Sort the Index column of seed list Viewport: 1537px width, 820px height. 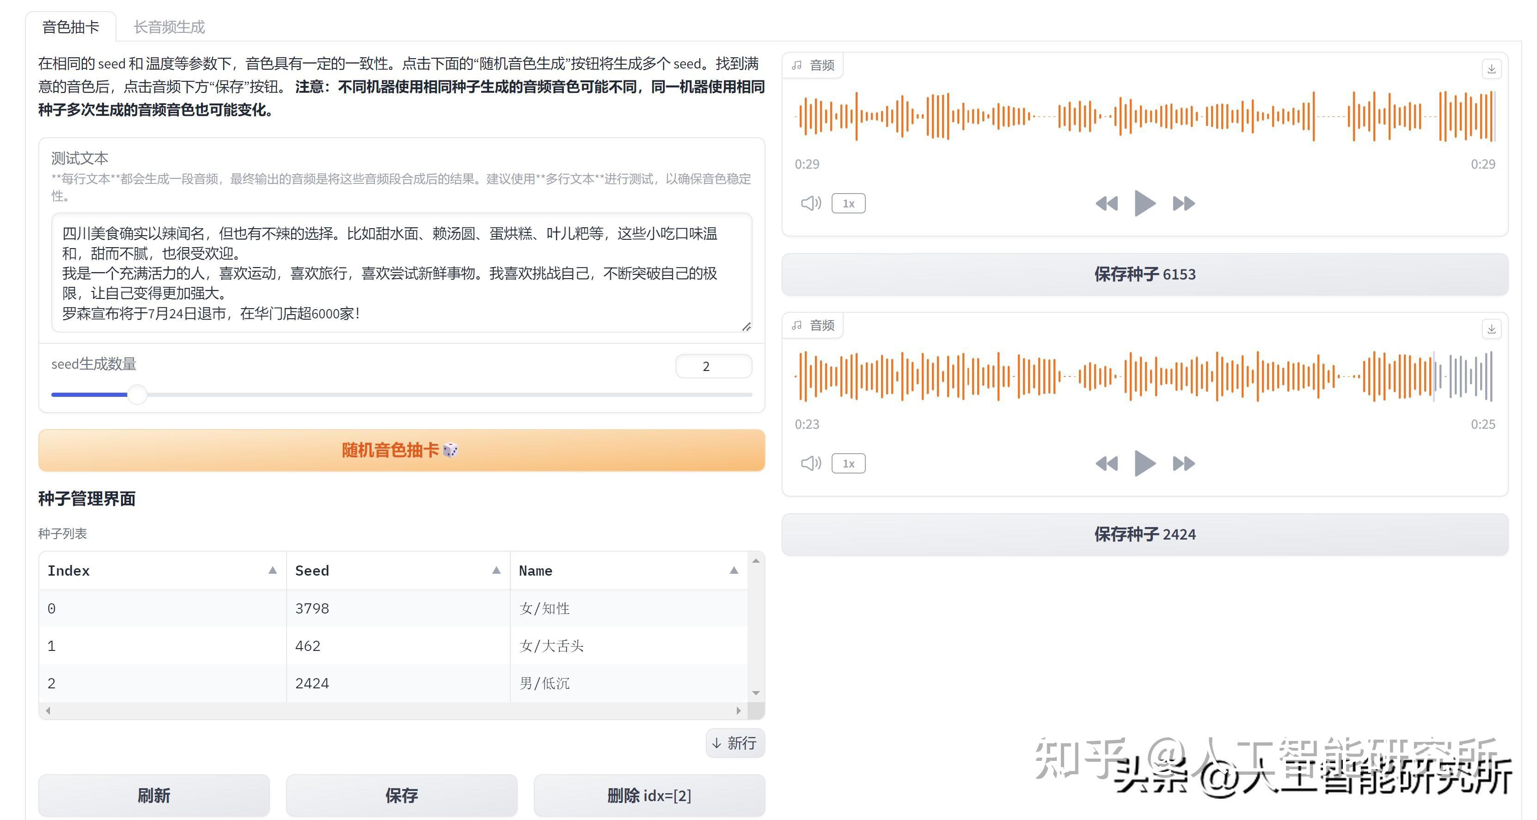click(273, 570)
